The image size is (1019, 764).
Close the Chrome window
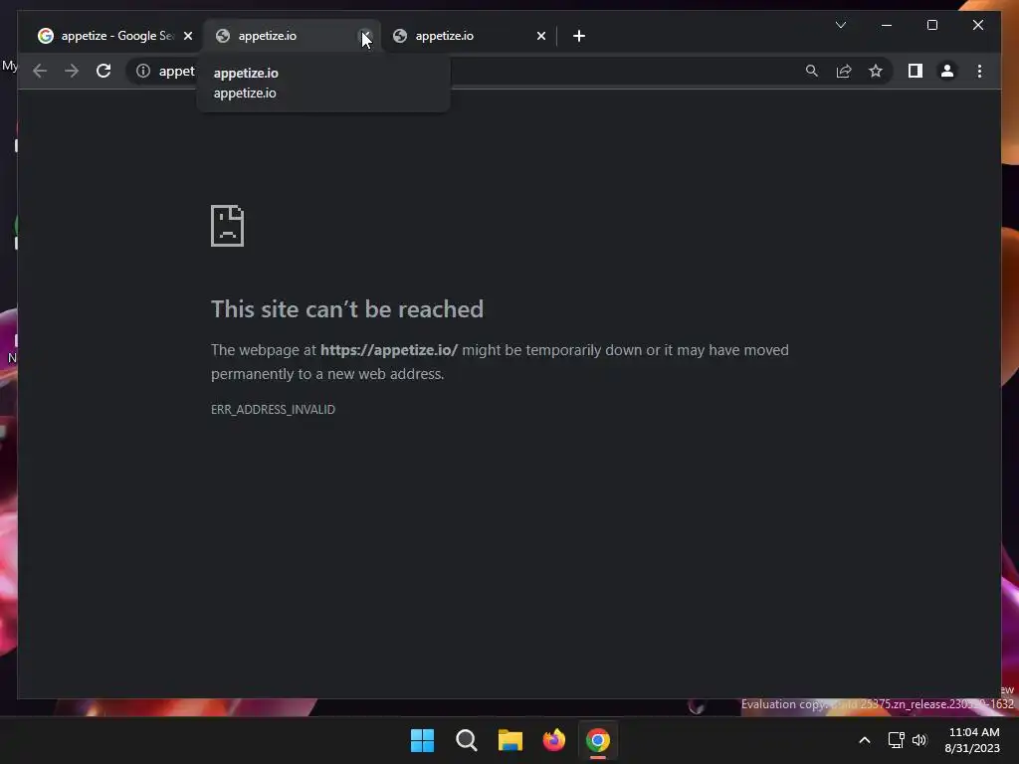(977, 25)
